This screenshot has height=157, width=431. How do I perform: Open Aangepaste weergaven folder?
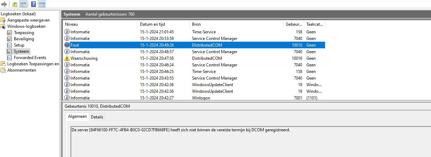(x=28, y=20)
